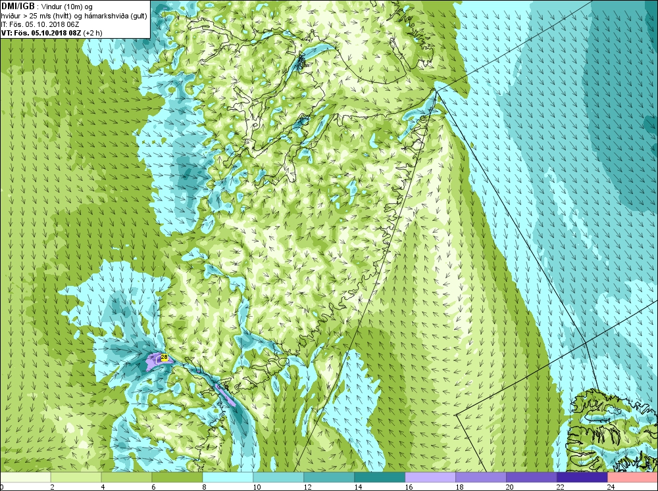658x491 pixels.
Task: Click the 'IT: Fös. 05. 10. 2018 06Z' line
Action: 40,24
